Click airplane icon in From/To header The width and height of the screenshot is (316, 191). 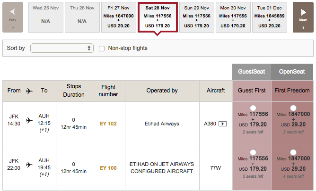tap(29, 91)
